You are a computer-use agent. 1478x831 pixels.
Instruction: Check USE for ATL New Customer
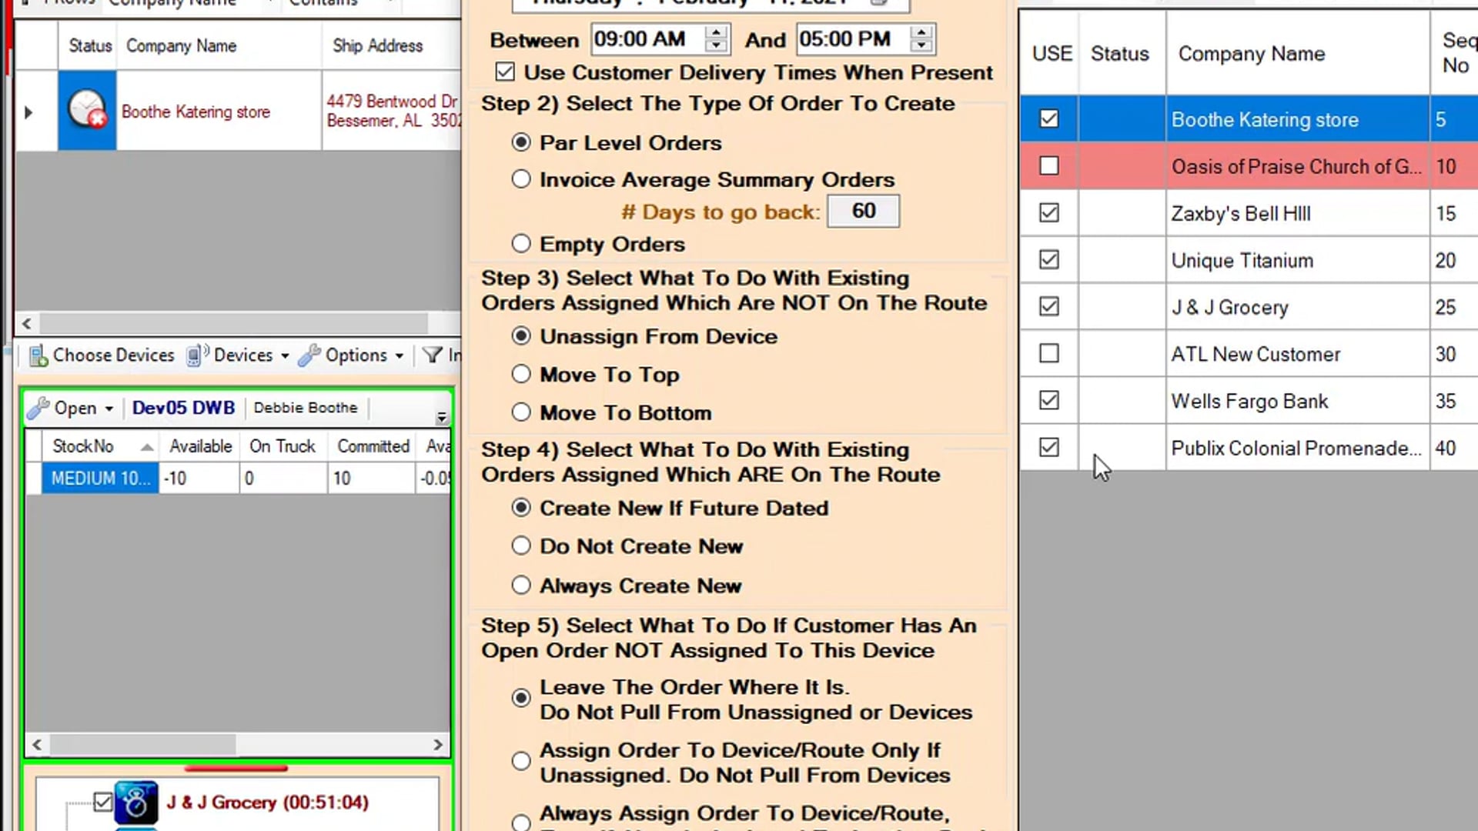click(x=1048, y=353)
